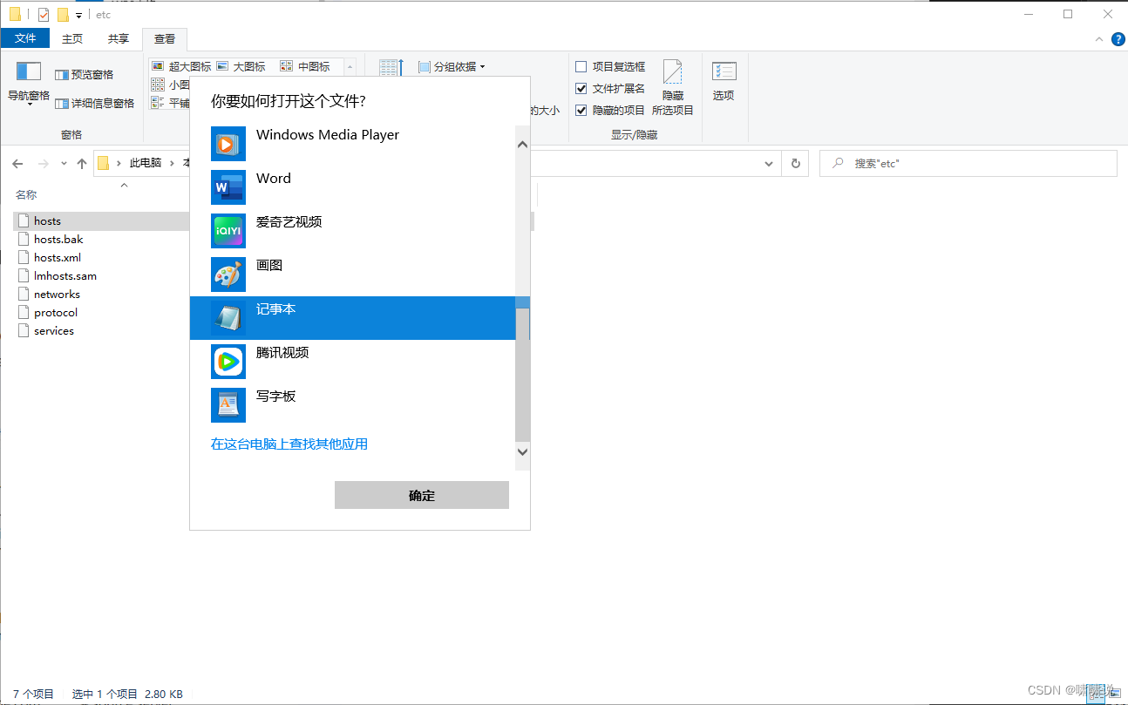Uncheck Hidden items (隐藏的项目)
The image size is (1128, 705).
click(581, 110)
